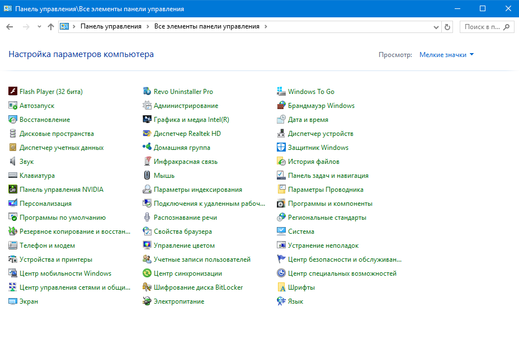519x354 pixels.
Task: Open Панель управления NVIDIA icon
Action: click(x=12, y=189)
